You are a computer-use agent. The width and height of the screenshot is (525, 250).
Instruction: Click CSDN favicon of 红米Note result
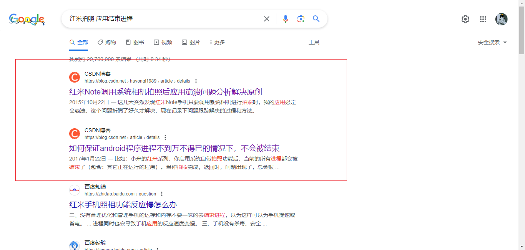[x=75, y=77]
